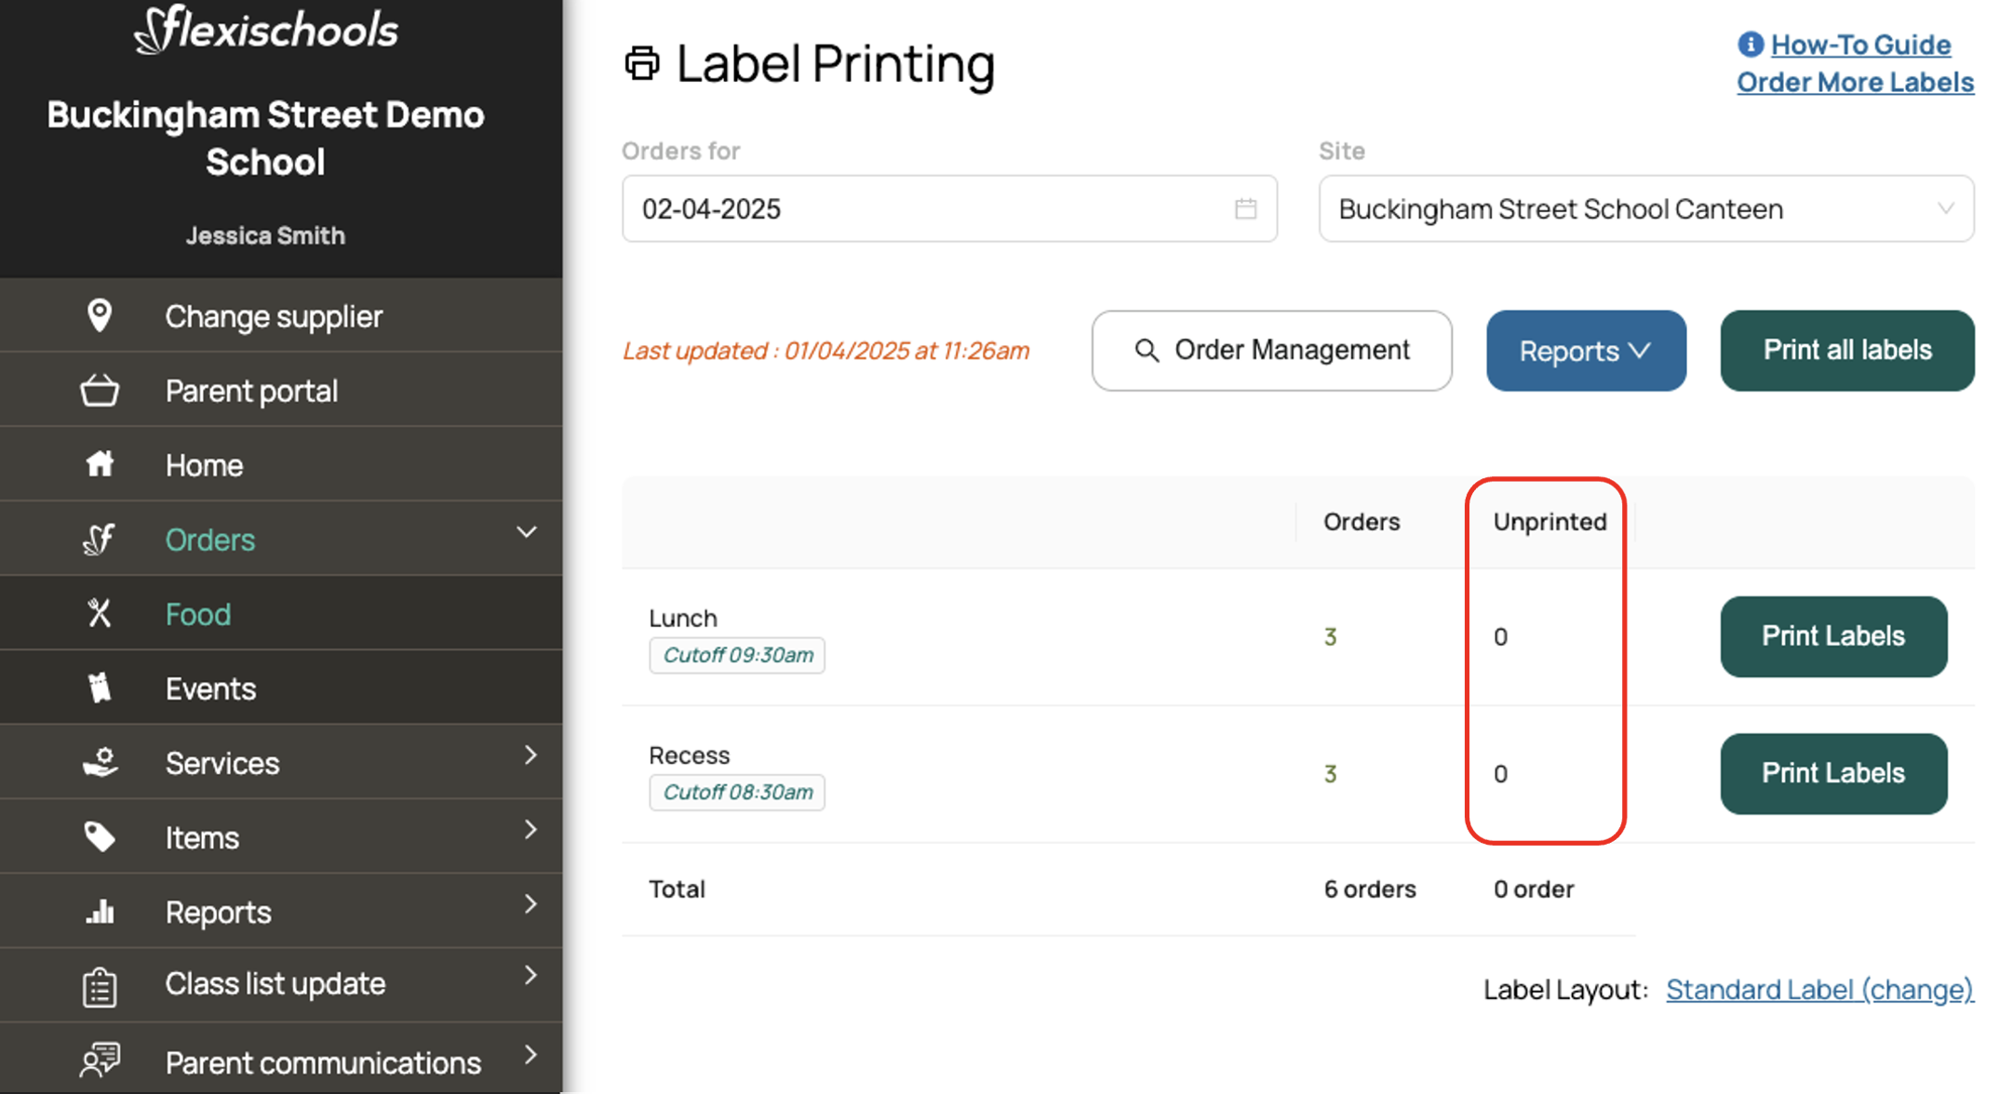Collapse the Orders menu chevron
Screen dimensions: 1999x1094
point(527,533)
